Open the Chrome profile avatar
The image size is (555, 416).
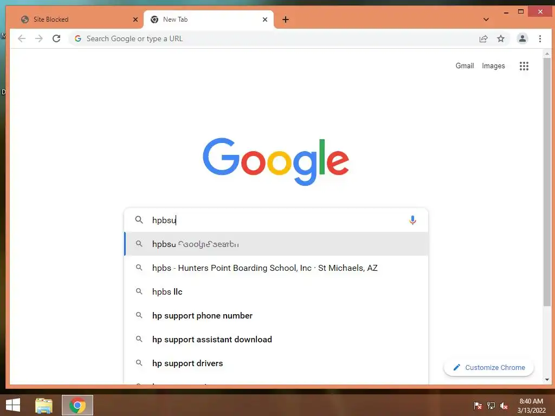pyautogui.click(x=522, y=38)
